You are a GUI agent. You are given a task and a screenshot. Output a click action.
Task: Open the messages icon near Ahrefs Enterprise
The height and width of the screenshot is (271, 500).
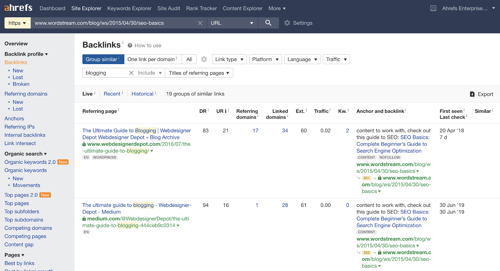433,8
